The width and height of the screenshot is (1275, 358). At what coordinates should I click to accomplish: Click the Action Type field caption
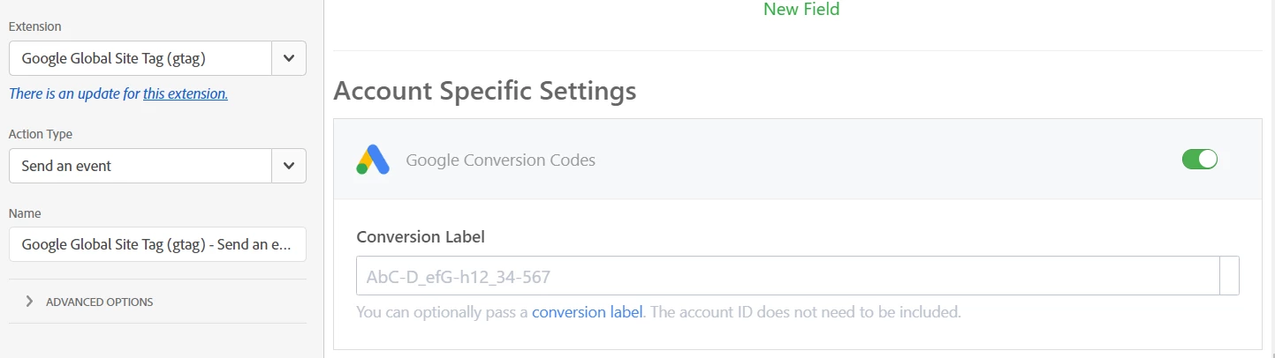point(41,134)
